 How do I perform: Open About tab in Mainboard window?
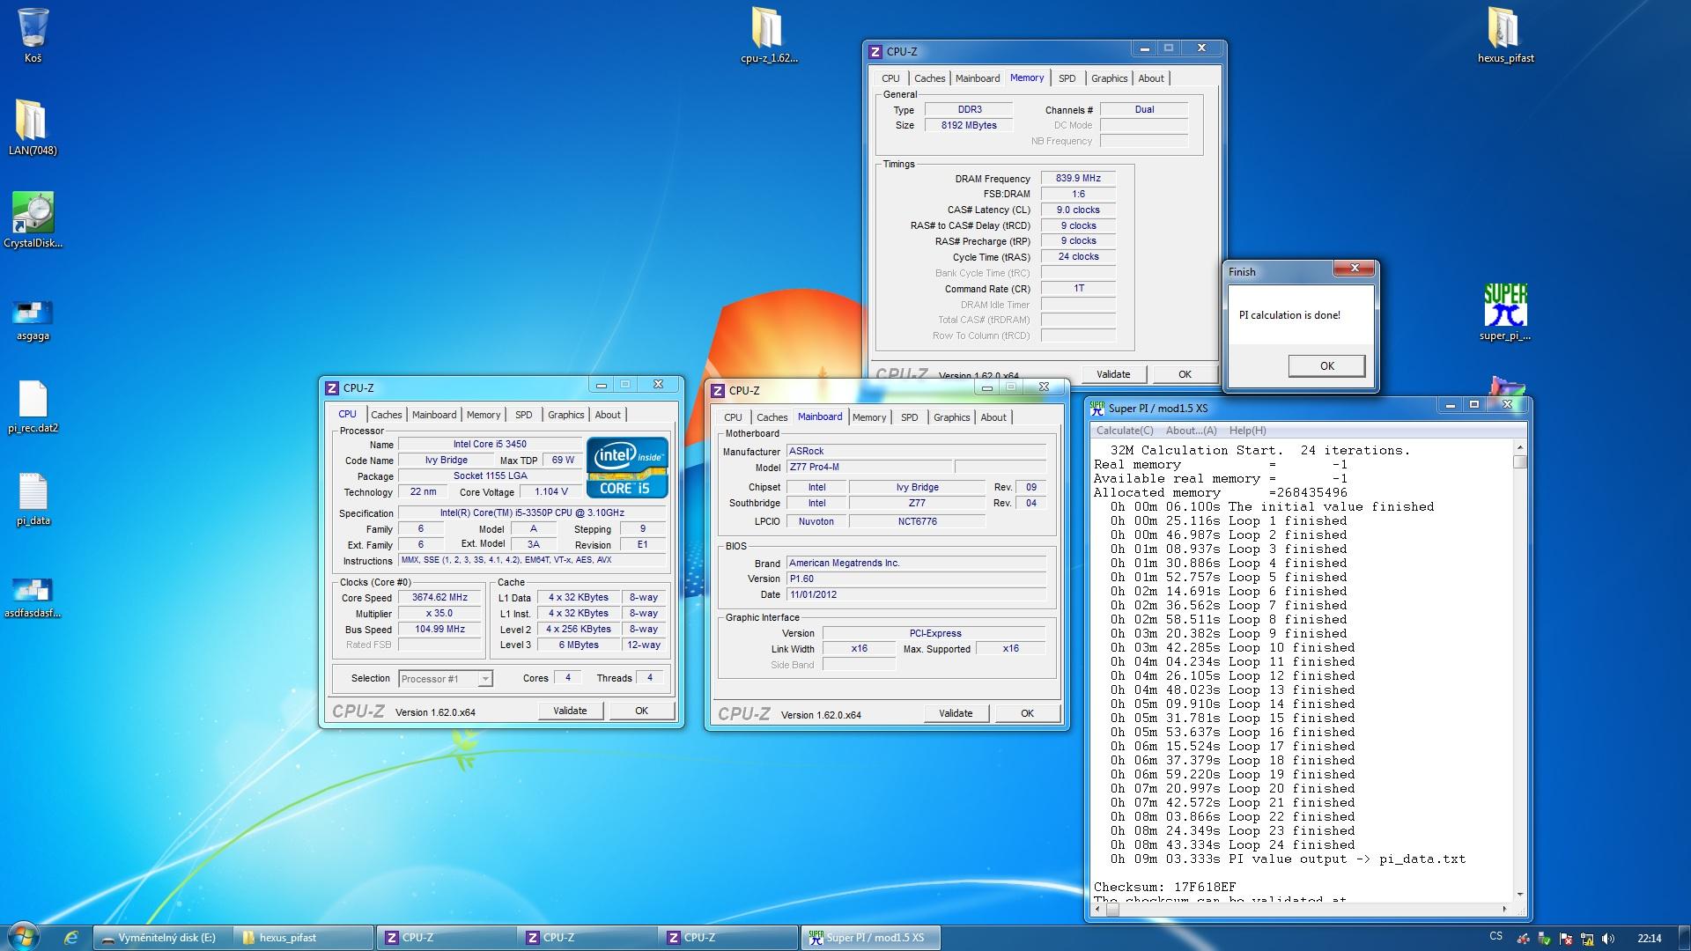993,417
